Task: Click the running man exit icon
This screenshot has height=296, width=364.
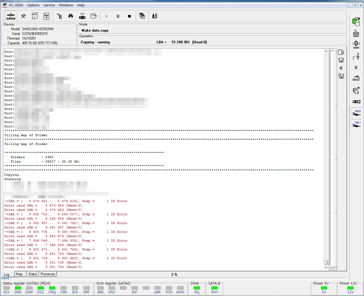Action: tap(155, 16)
